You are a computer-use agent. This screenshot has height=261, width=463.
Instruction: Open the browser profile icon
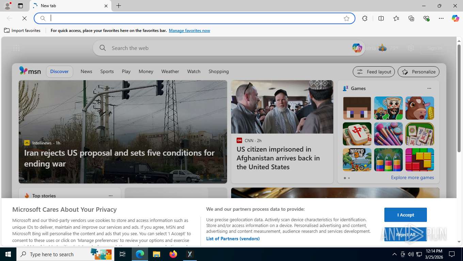(7, 6)
